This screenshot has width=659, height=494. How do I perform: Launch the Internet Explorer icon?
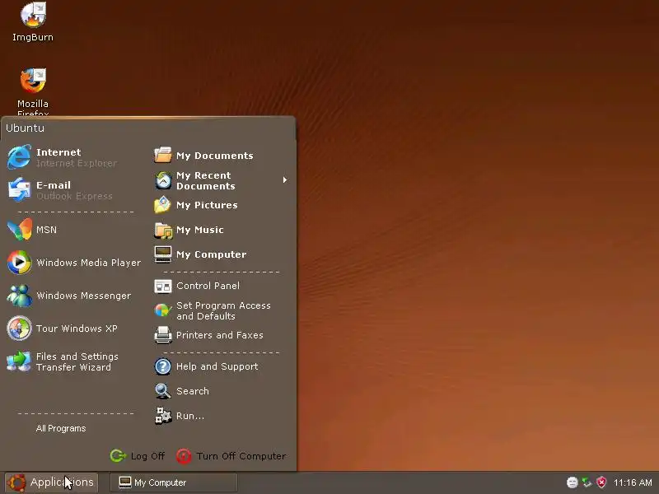coord(19,157)
